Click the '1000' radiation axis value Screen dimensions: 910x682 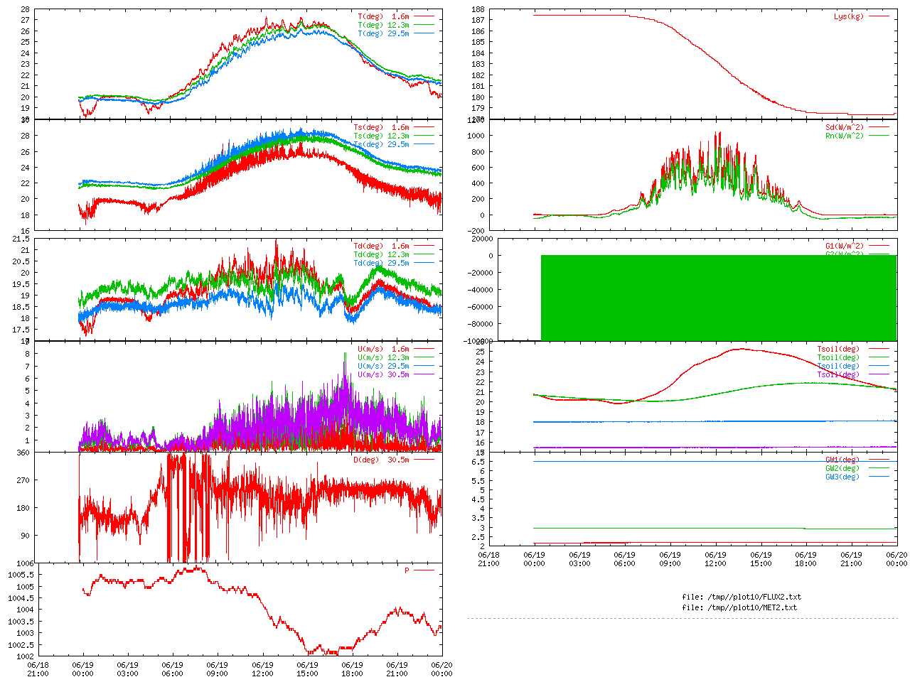(476, 136)
